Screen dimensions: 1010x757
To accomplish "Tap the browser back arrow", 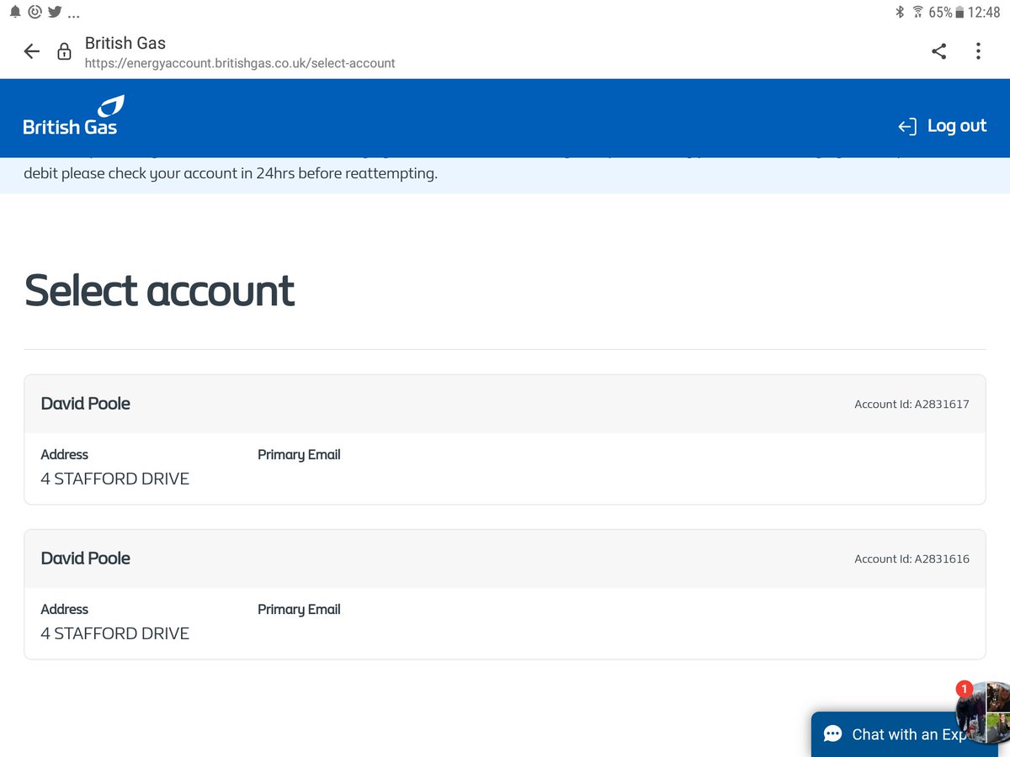I will click(x=32, y=51).
